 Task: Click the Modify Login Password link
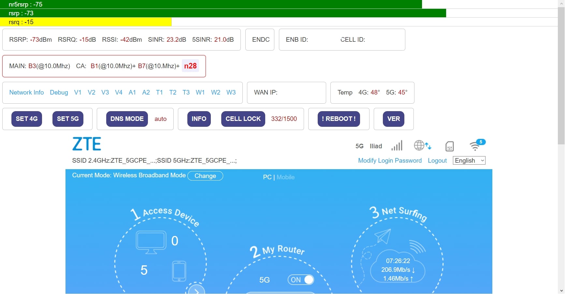[x=390, y=160]
